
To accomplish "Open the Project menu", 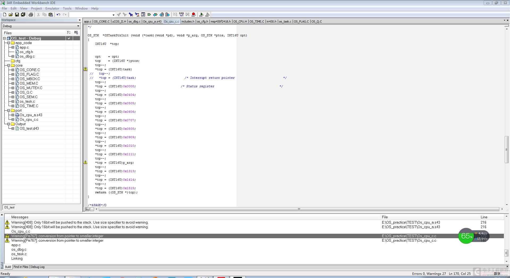I will [x=36, y=8].
